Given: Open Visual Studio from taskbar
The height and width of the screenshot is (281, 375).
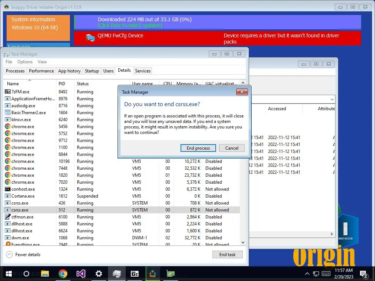Looking at the screenshot, I should pos(81,274).
